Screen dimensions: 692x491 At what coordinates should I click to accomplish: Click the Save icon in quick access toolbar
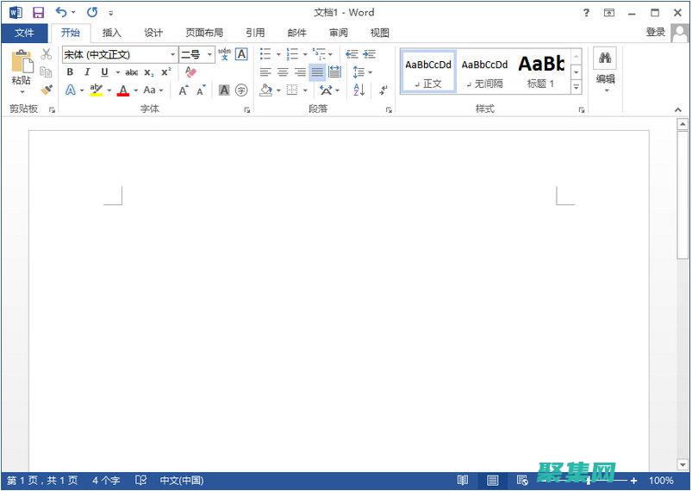pos(38,13)
